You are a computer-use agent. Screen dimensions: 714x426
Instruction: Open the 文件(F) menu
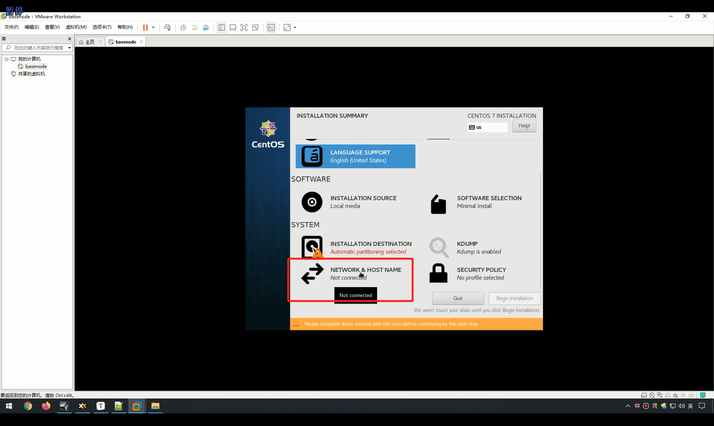coord(11,27)
